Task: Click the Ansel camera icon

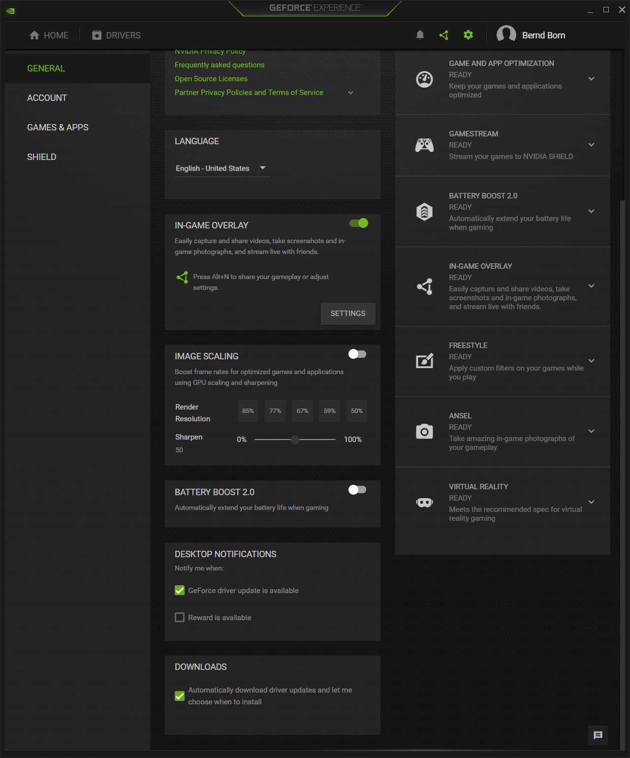Action: pos(424,432)
